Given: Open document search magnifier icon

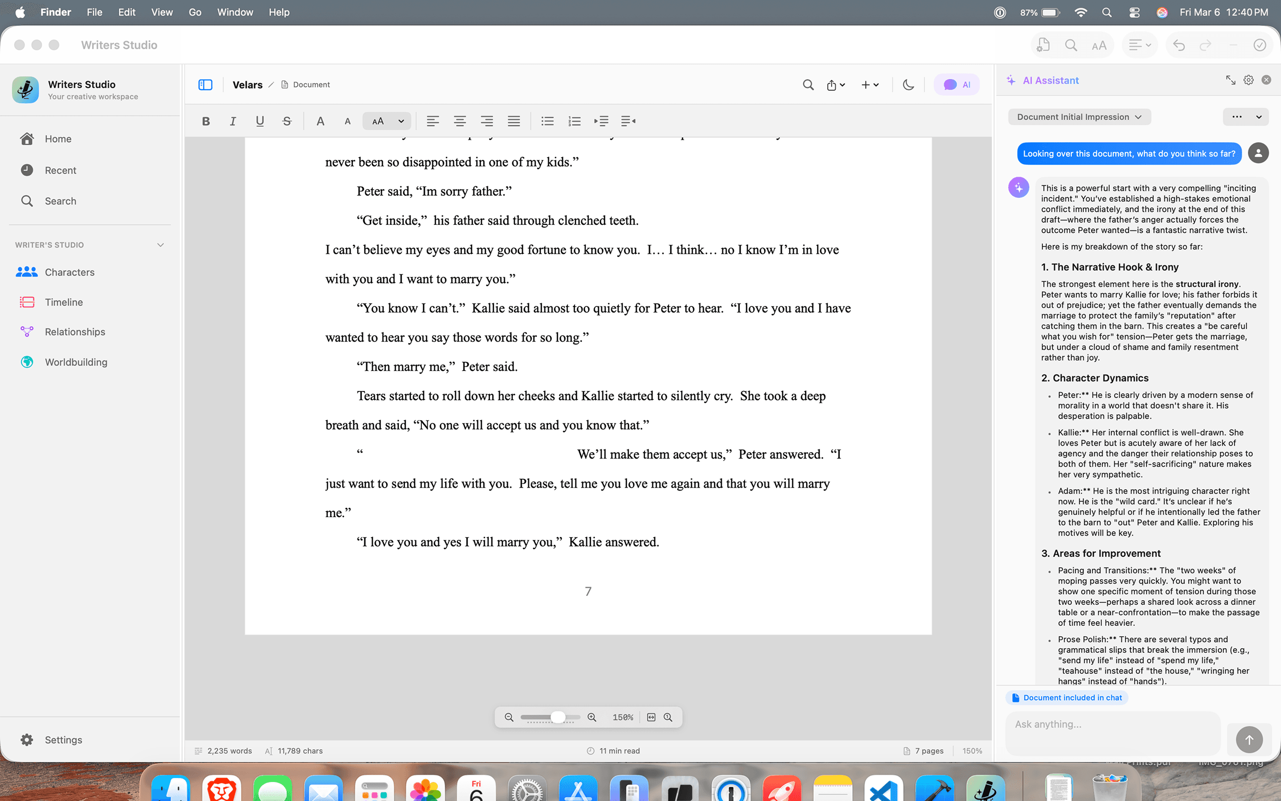Looking at the screenshot, I should (x=808, y=85).
